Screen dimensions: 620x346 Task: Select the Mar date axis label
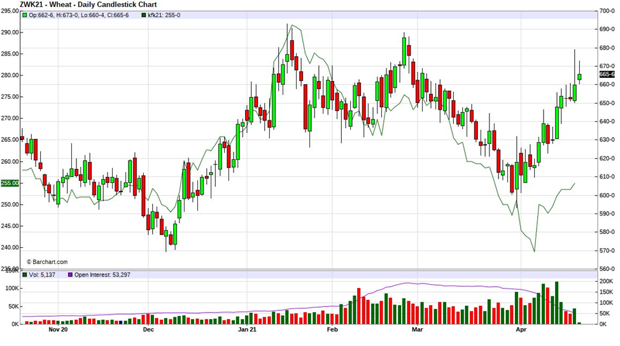[418, 330]
